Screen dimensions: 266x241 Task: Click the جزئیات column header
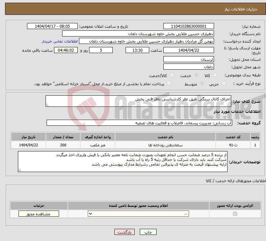click(39, 206)
